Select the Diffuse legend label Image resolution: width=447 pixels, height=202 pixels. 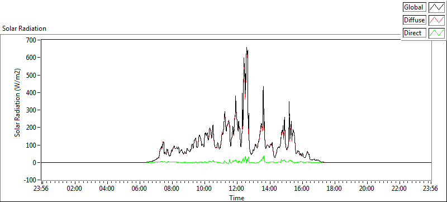point(414,20)
